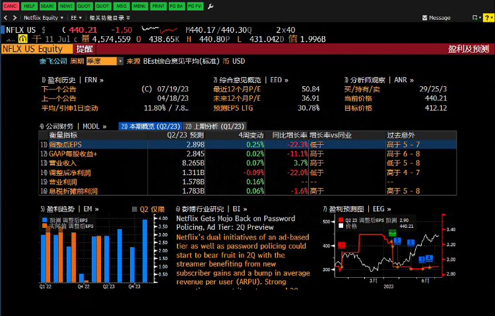
Task: Click the blue marker numbered 4 on chart
Action: click(x=429, y=258)
